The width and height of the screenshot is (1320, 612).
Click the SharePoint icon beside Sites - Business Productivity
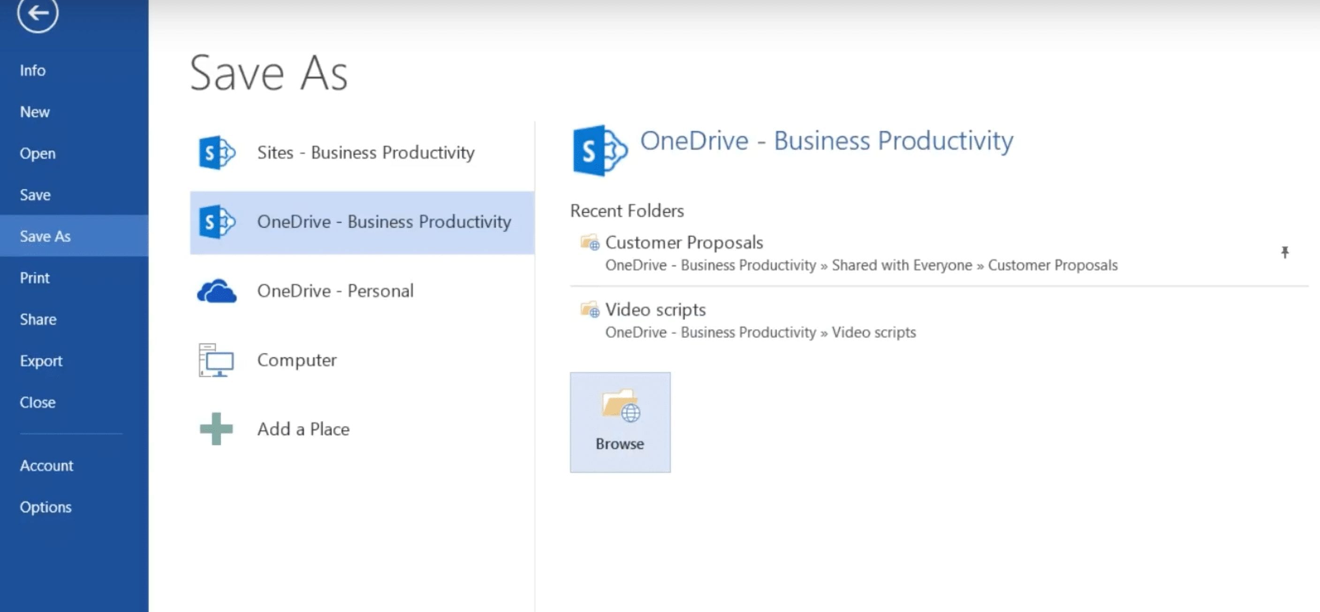pyautogui.click(x=217, y=152)
